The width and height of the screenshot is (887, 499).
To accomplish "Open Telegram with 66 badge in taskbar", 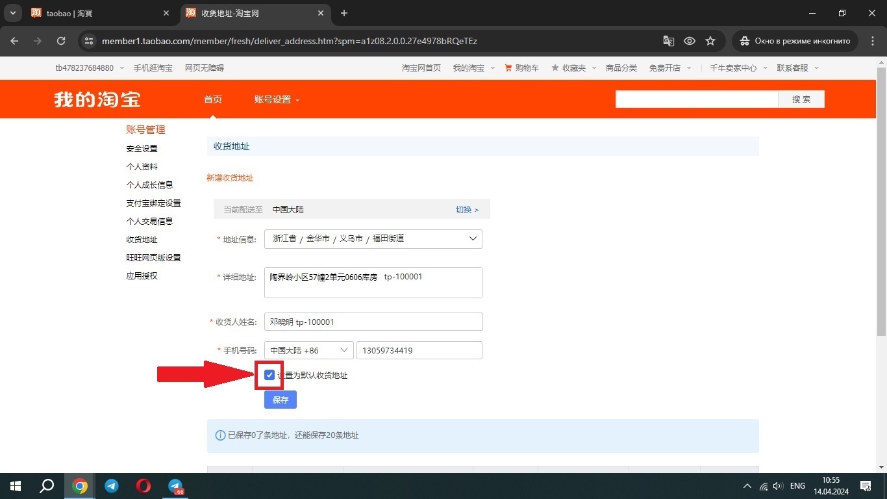I will (x=175, y=486).
